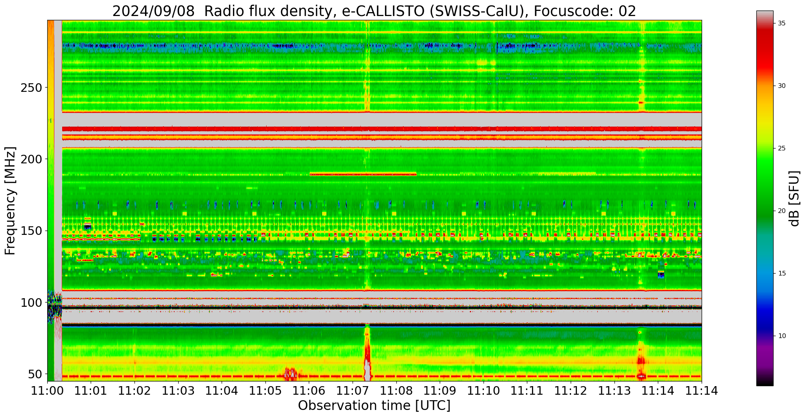Click the 11:03 time tick label
The width and height of the screenshot is (806, 417).
[179, 390]
